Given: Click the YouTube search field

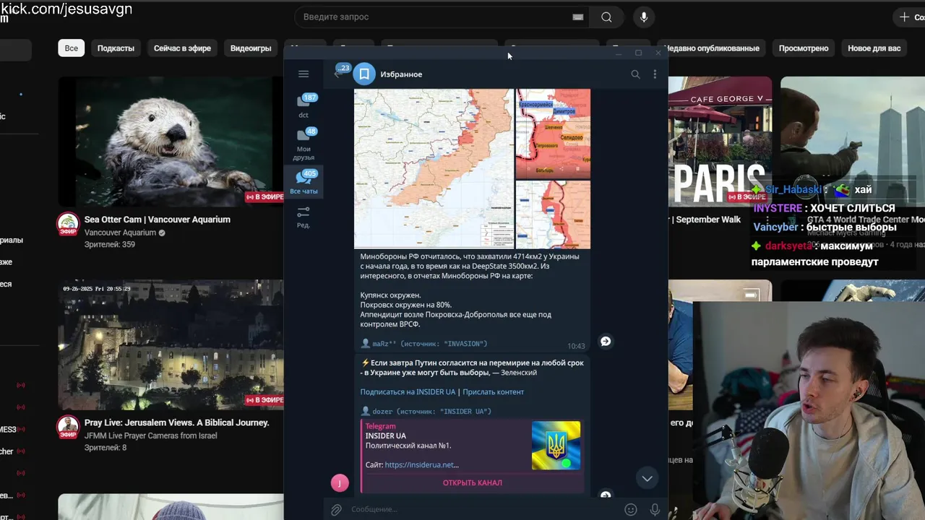Looking at the screenshot, I should [442, 17].
